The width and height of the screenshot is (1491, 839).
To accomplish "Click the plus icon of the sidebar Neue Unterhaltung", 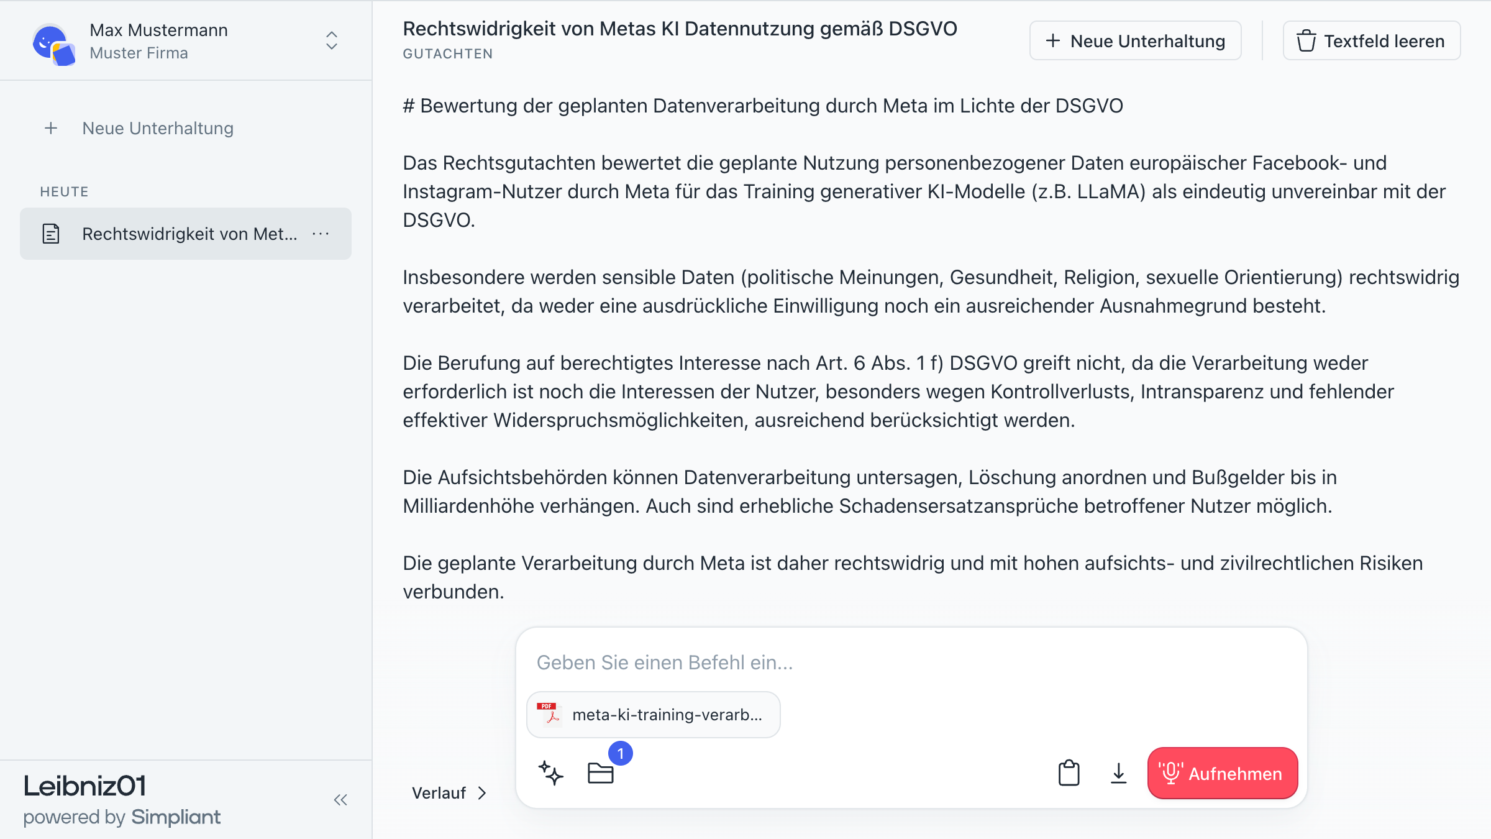I will tap(51, 128).
